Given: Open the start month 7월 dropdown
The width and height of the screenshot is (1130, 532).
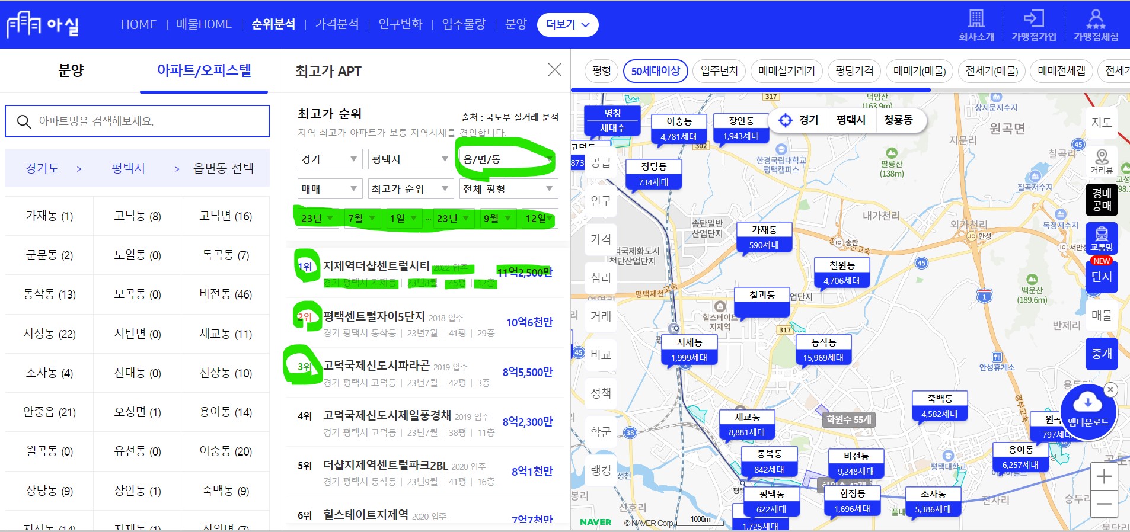Looking at the screenshot, I should pos(362,219).
